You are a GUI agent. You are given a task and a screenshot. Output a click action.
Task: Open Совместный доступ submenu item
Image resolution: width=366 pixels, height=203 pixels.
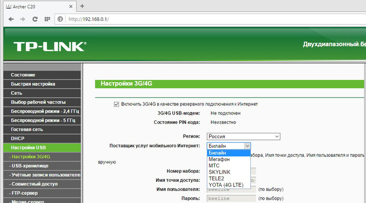pyautogui.click(x=42, y=184)
